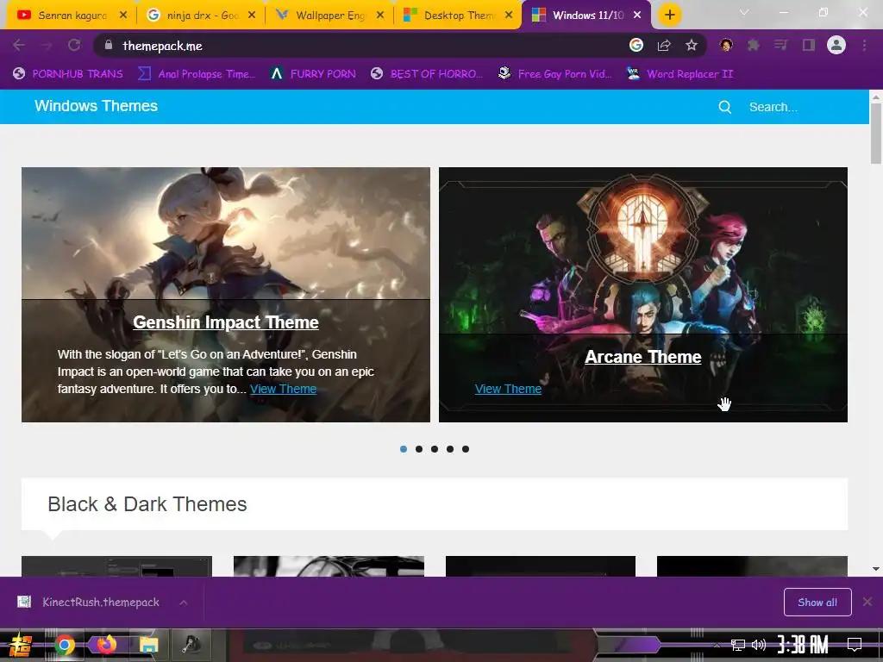Click the 3:38 AM taskbar clock
883x662 pixels.
click(x=803, y=645)
